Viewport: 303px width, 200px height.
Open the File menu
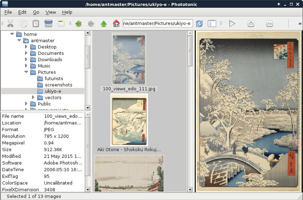tap(8, 12)
